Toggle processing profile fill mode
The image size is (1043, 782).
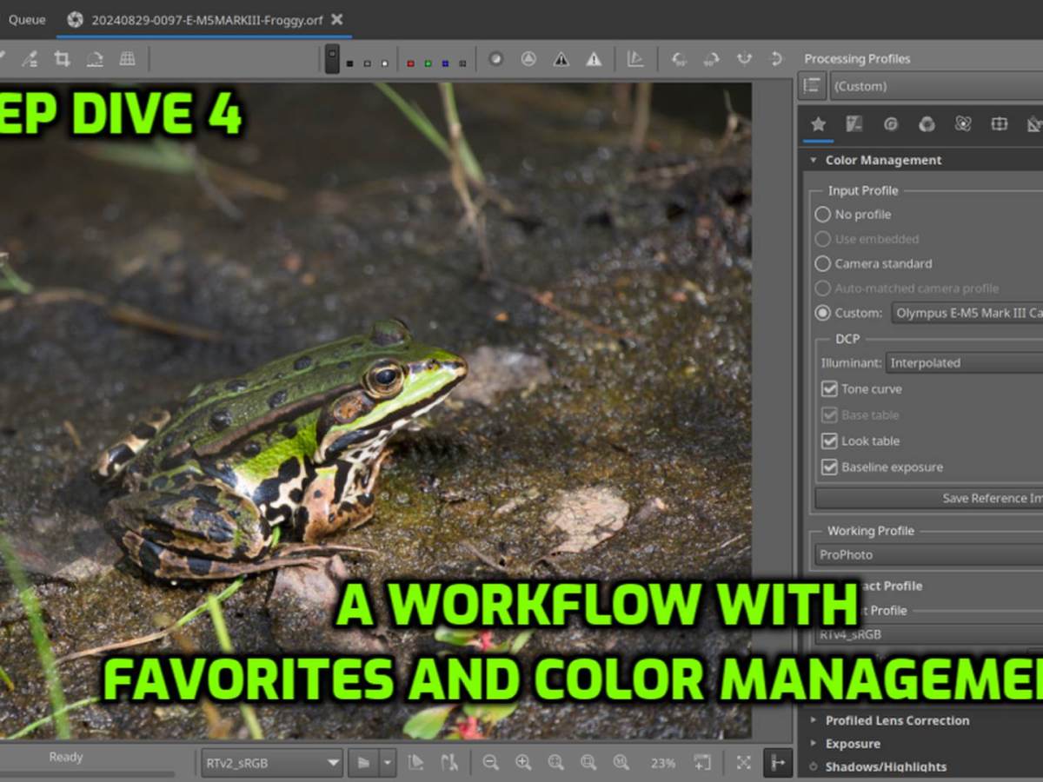pos(812,85)
